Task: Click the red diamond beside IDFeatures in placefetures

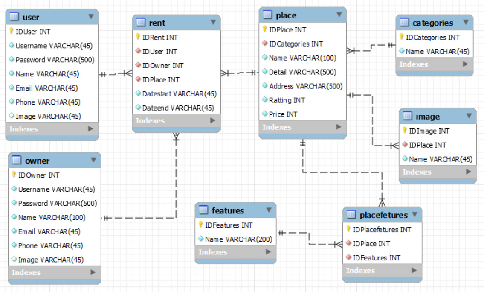Action: 349,257
